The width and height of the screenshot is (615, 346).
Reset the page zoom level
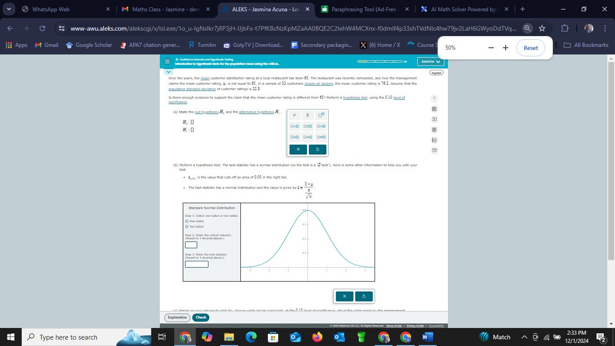531,48
